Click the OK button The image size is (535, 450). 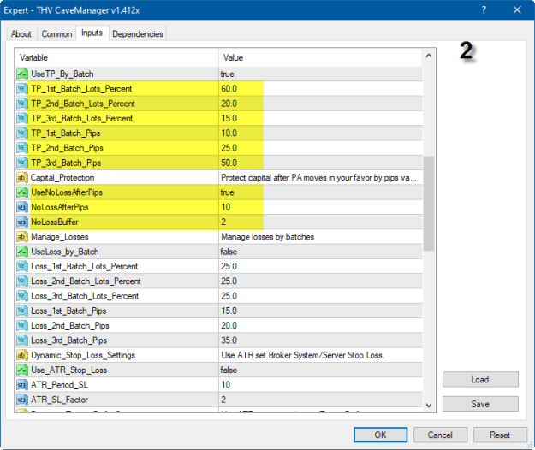[380, 435]
